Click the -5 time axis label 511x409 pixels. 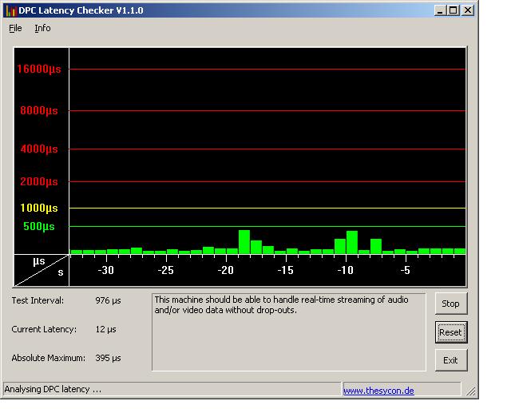coord(405,270)
